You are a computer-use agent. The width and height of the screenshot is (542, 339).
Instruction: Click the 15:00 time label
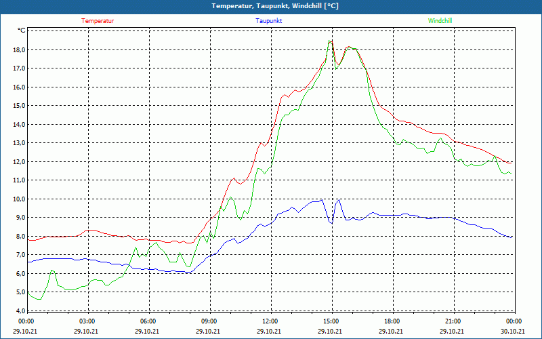pyautogui.click(x=332, y=321)
